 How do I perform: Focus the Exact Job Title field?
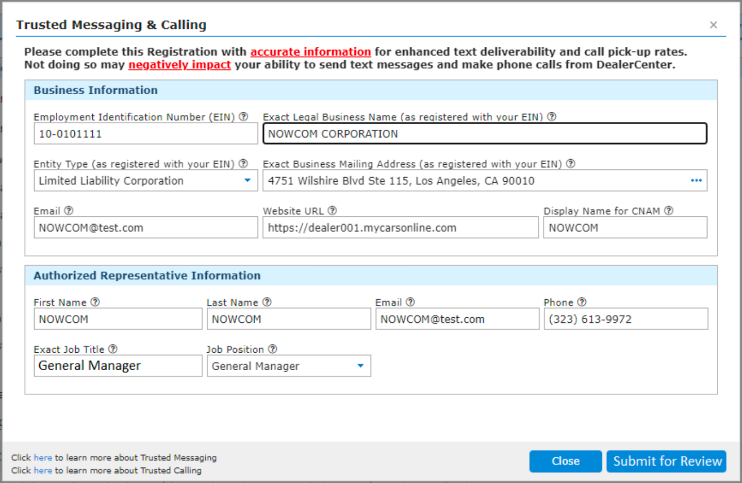[118, 366]
